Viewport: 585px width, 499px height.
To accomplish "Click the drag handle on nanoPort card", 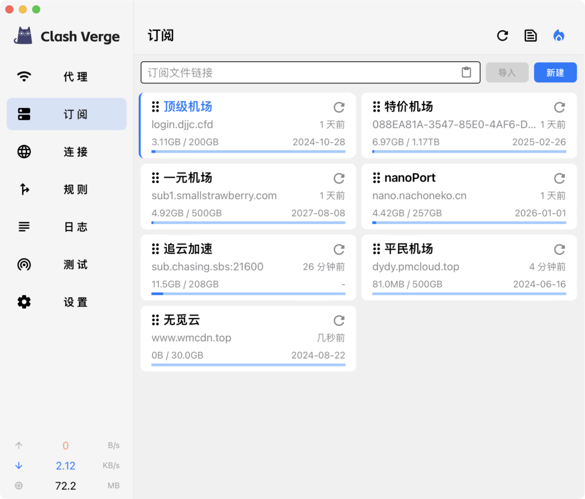I will (376, 178).
